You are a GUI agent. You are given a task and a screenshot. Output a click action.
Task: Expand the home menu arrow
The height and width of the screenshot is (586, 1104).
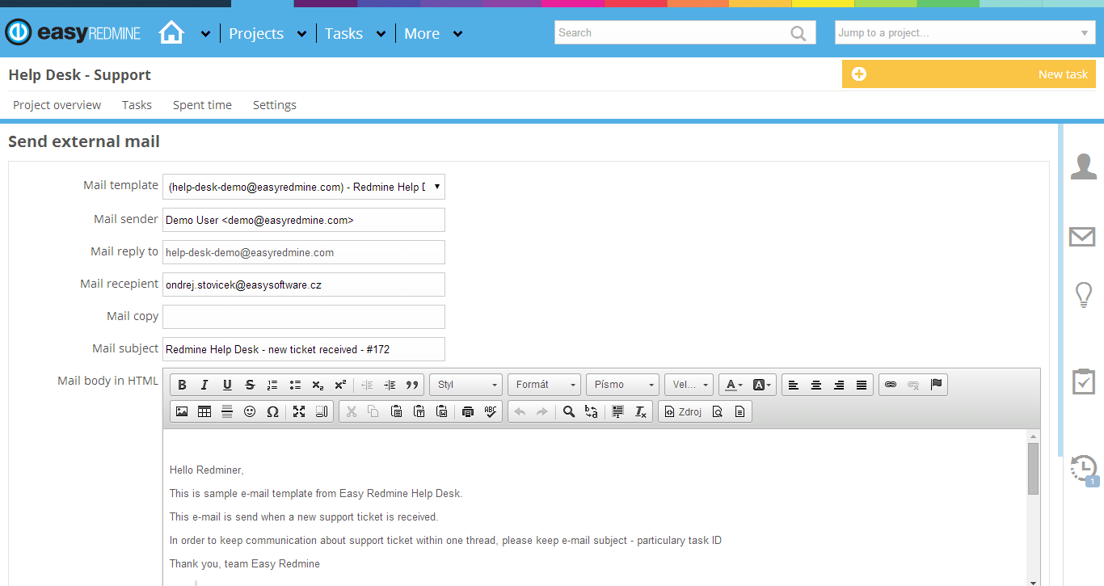pyautogui.click(x=205, y=34)
